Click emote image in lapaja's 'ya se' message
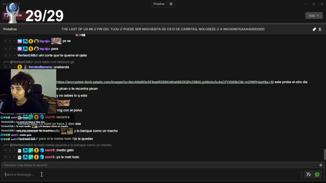The height and width of the screenshot is (183, 326). [x=56, y=41]
